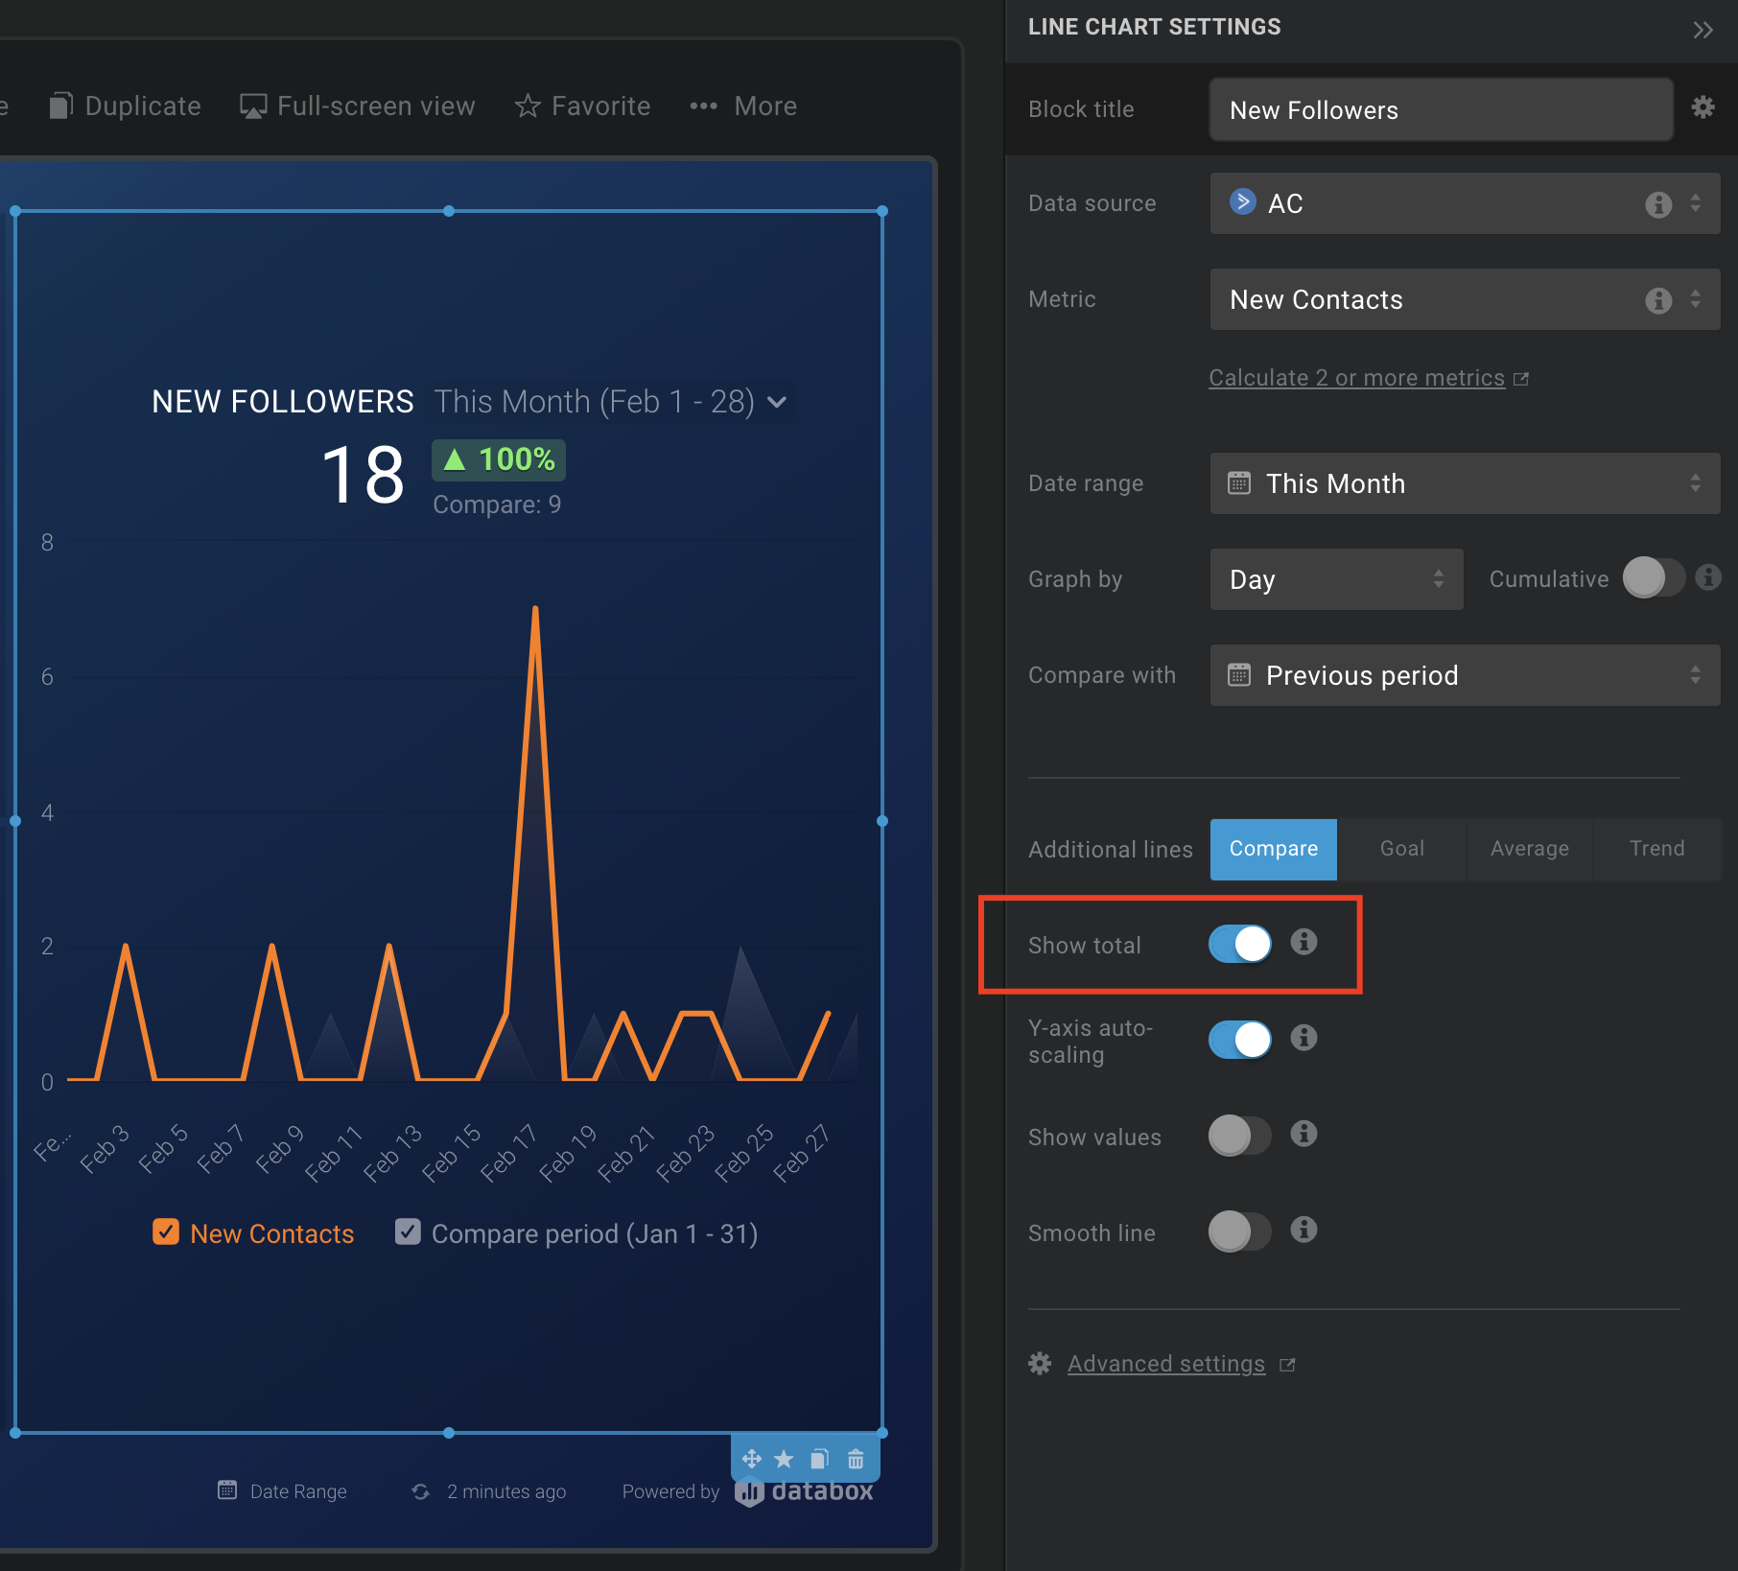Open Advanced settings link
The image size is (1738, 1571).
(1166, 1364)
